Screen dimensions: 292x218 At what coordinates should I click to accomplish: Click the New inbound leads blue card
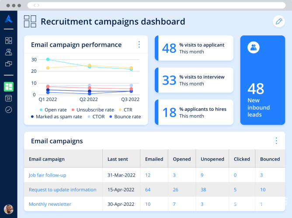pos(262,80)
